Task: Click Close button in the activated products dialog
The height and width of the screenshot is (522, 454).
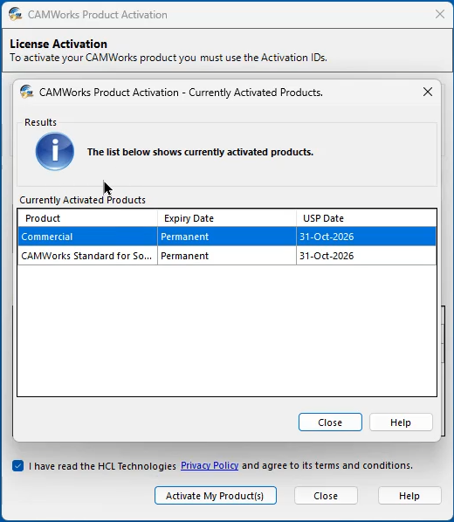Action: point(330,422)
